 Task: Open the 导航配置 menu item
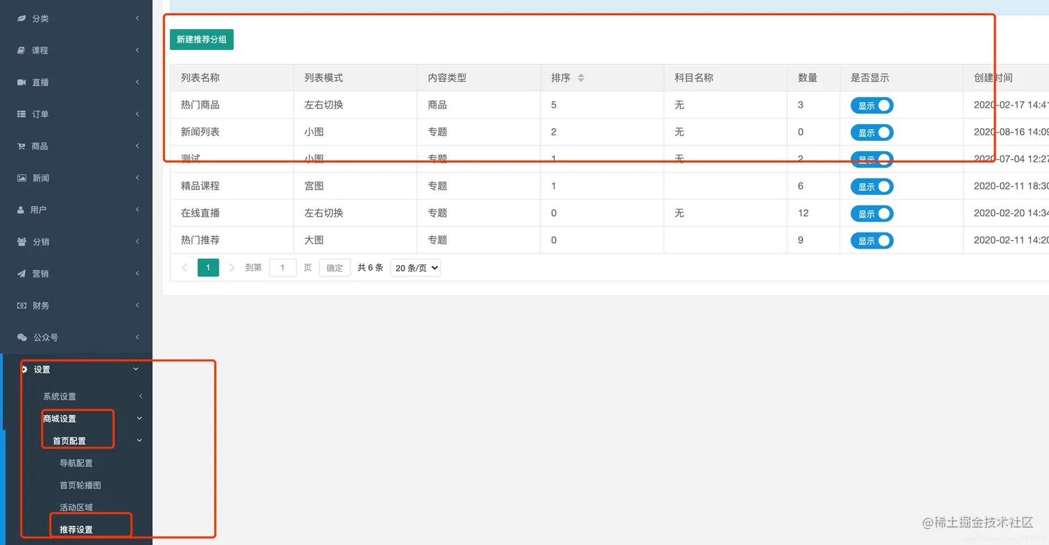coord(76,463)
